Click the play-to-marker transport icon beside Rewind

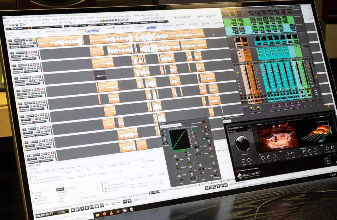point(77,209)
